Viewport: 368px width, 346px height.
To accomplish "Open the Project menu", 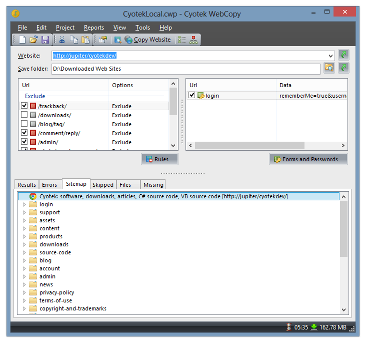I will pos(65,28).
